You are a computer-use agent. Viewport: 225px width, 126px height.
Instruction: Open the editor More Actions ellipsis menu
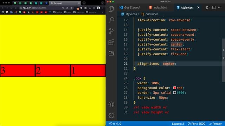click(x=220, y=7)
